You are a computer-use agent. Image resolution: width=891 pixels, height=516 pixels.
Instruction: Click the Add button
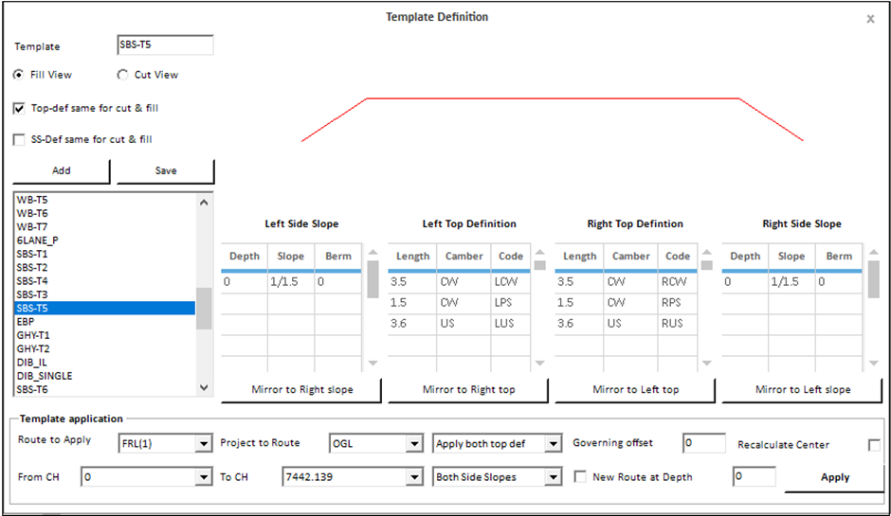tap(61, 171)
